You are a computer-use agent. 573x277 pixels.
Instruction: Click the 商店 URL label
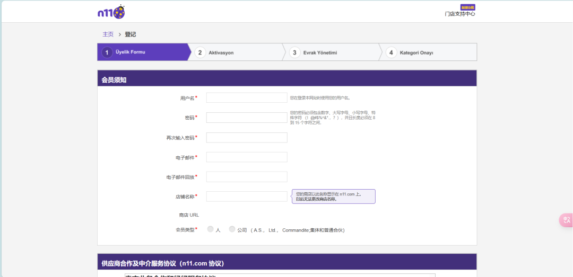(189, 215)
